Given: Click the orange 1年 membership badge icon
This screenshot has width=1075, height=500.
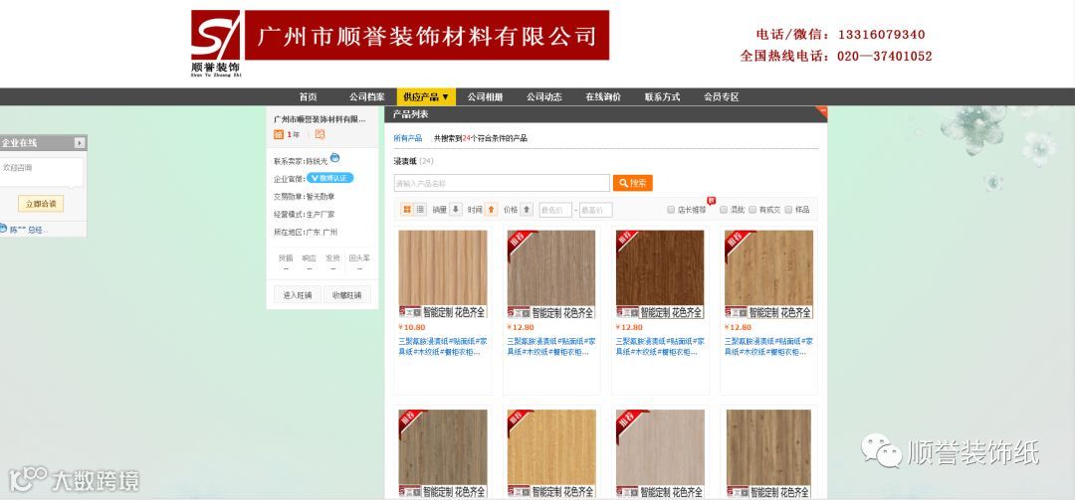Looking at the screenshot, I should (279, 135).
